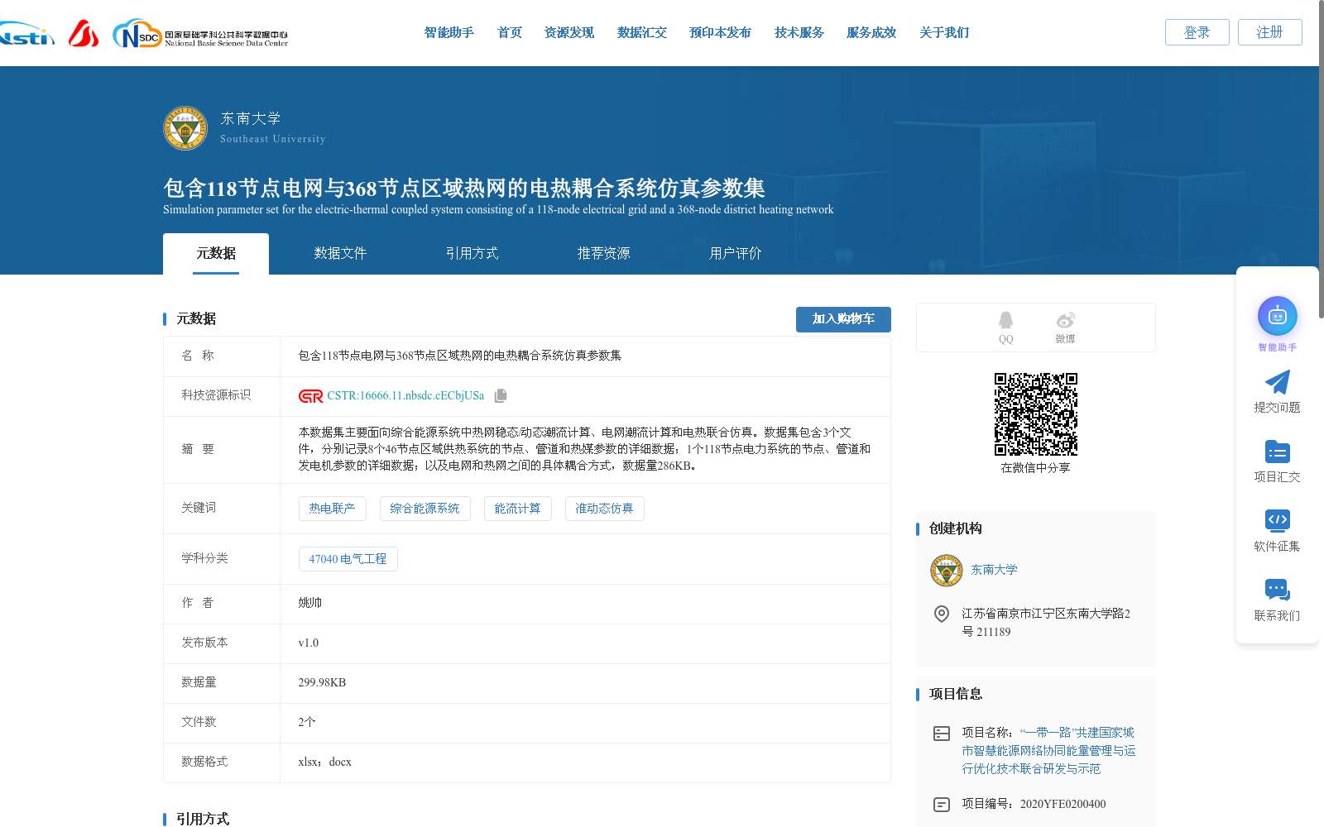The height and width of the screenshot is (827, 1324).
Task: Open the NSTI logo link
Action: (26, 33)
